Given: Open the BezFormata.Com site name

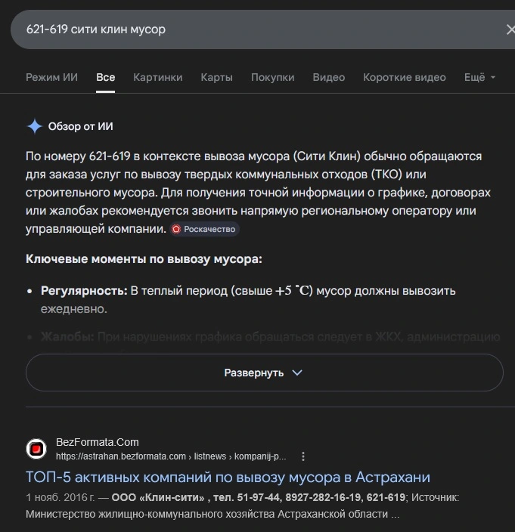Looking at the screenshot, I should tap(98, 442).
